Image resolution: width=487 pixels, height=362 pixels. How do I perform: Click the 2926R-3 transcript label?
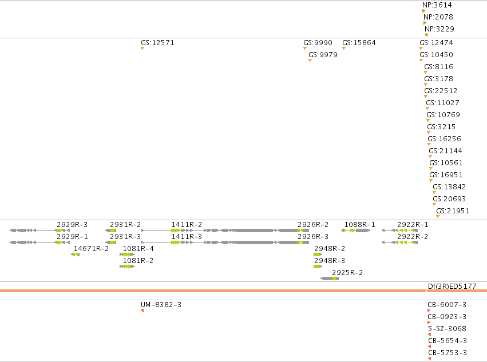point(313,237)
